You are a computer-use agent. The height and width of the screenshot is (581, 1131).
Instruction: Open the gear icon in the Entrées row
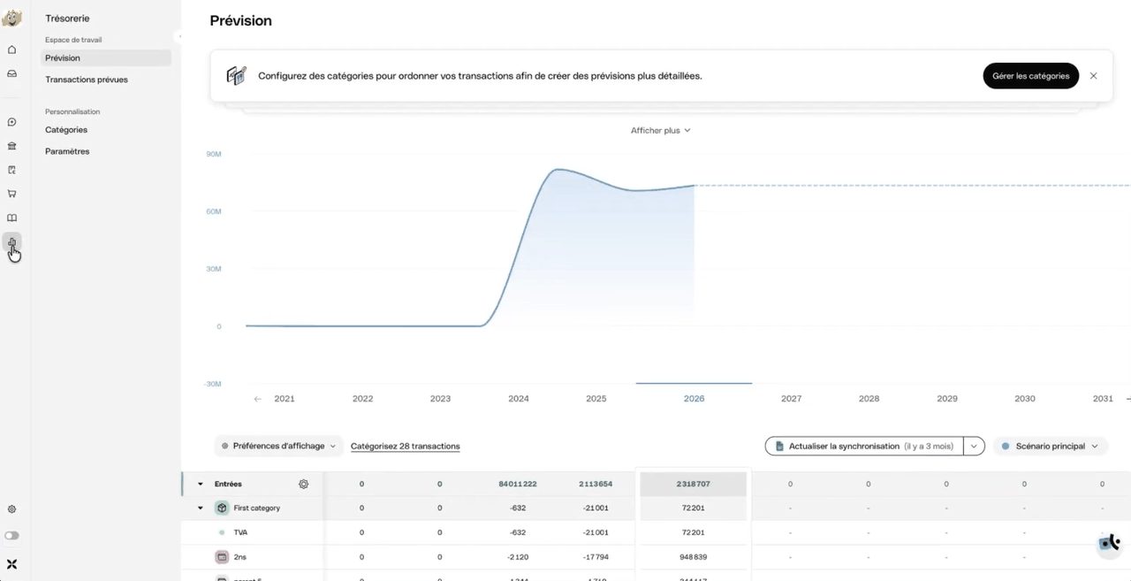tap(304, 484)
